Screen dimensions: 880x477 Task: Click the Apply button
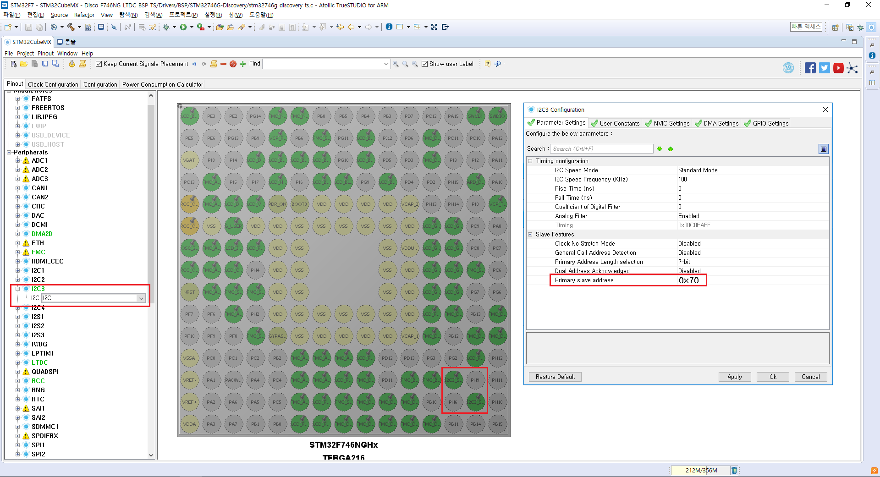point(734,377)
